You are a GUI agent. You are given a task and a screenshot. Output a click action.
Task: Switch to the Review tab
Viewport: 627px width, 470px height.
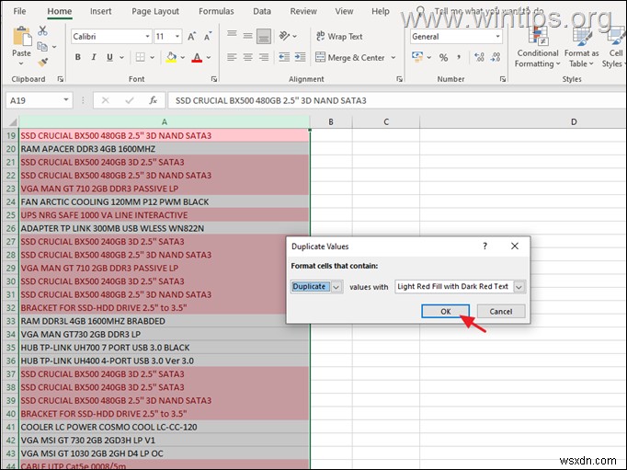303,11
